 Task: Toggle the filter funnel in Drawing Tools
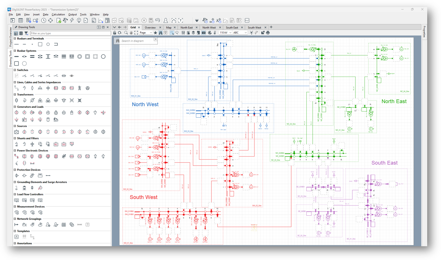[26, 33]
